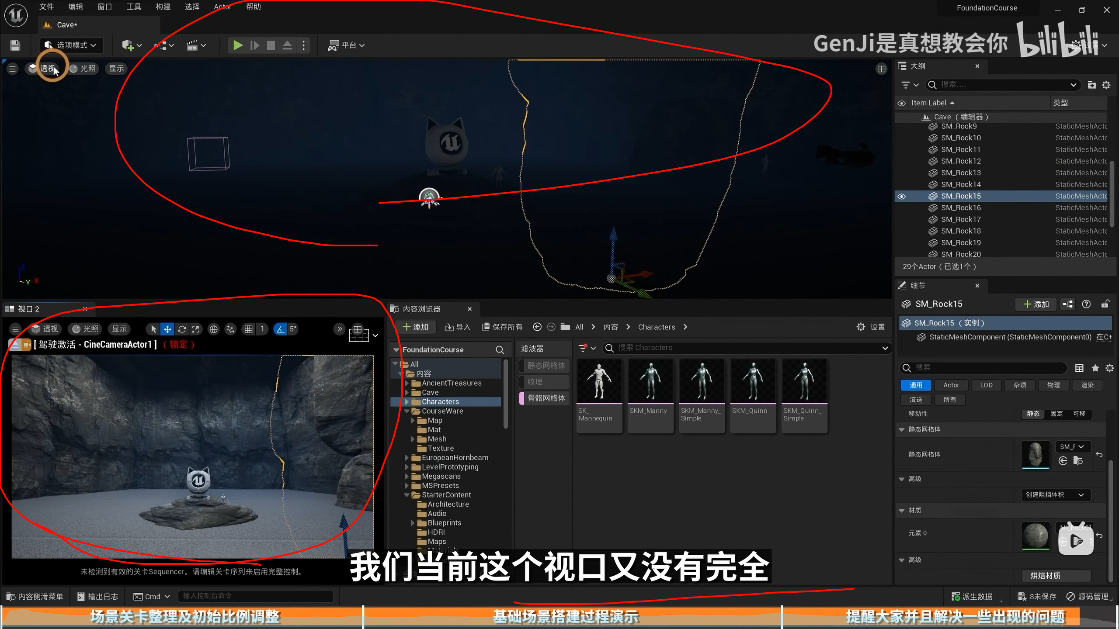Screen dimensions: 1119x629
Task: Click outliner settings gear icon
Action: [1106, 85]
